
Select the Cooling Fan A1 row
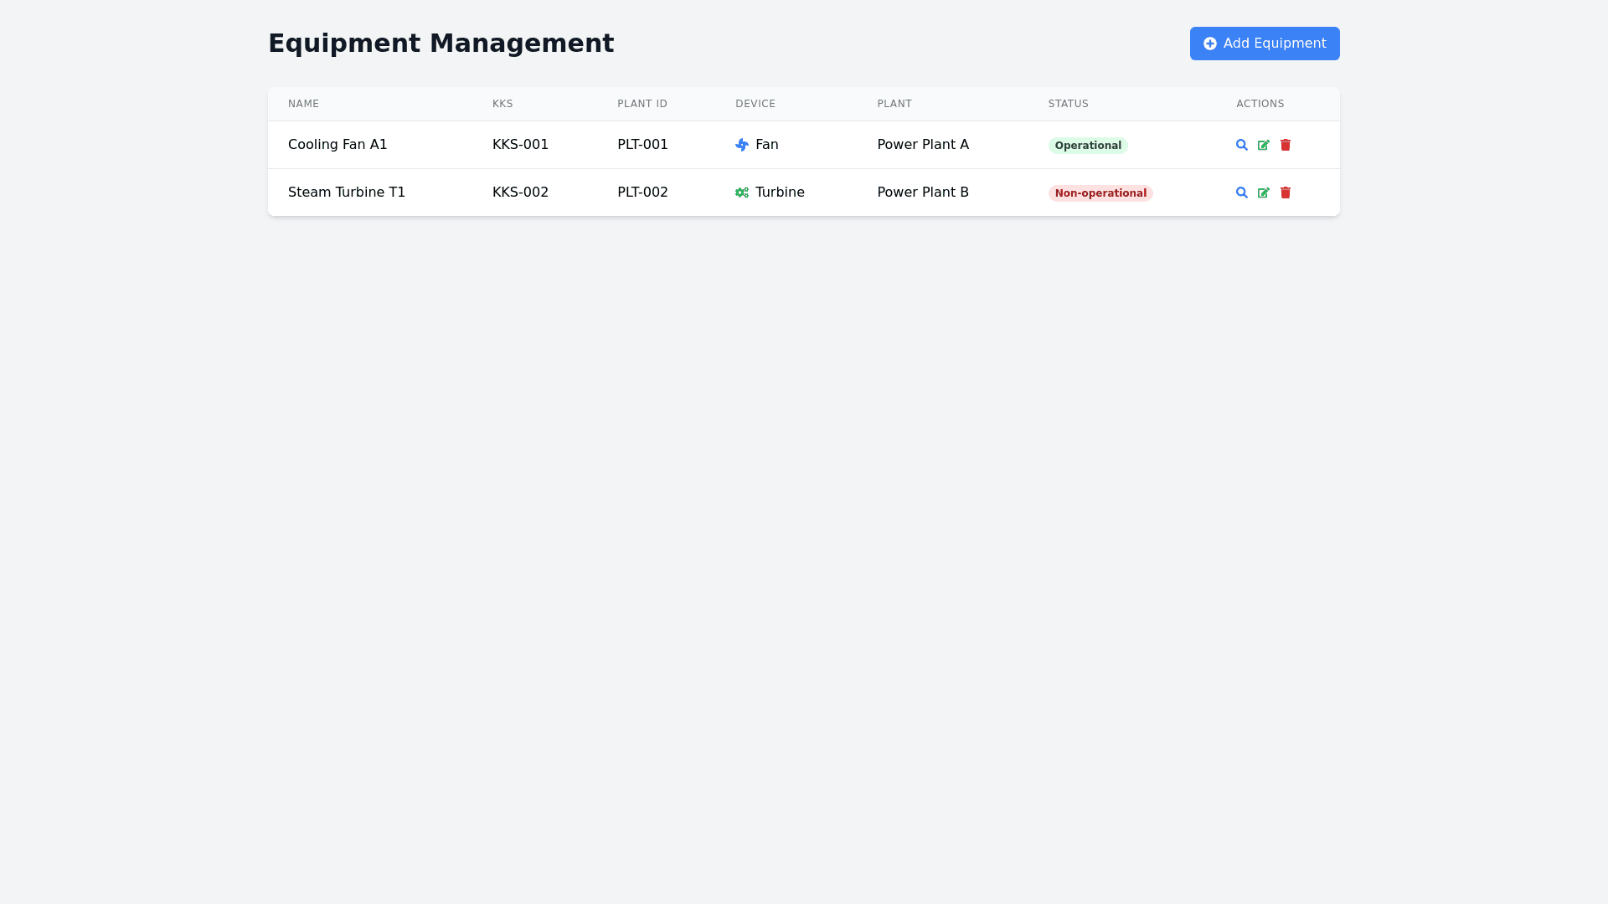(x=586, y=145)
